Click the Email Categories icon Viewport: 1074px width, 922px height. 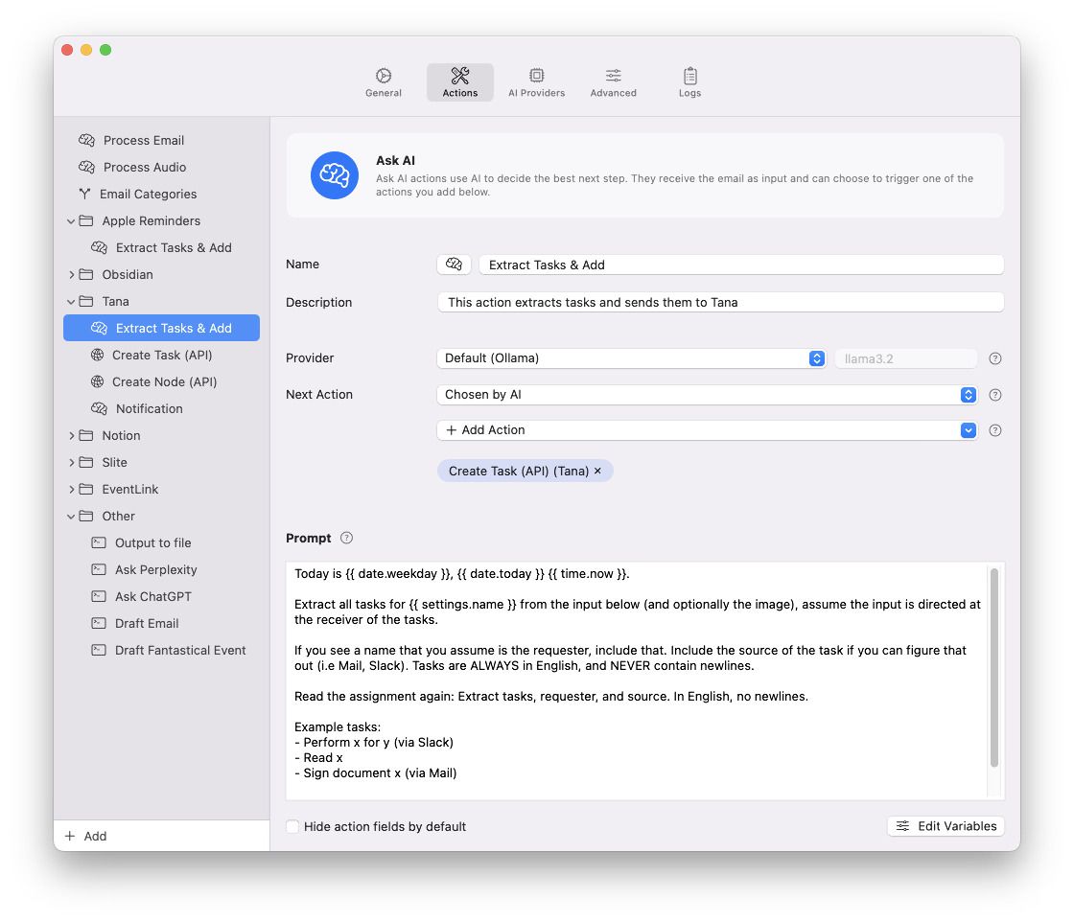click(85, 194)
